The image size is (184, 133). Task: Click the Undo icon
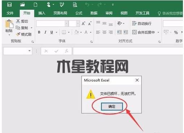[x=87, y=5]
